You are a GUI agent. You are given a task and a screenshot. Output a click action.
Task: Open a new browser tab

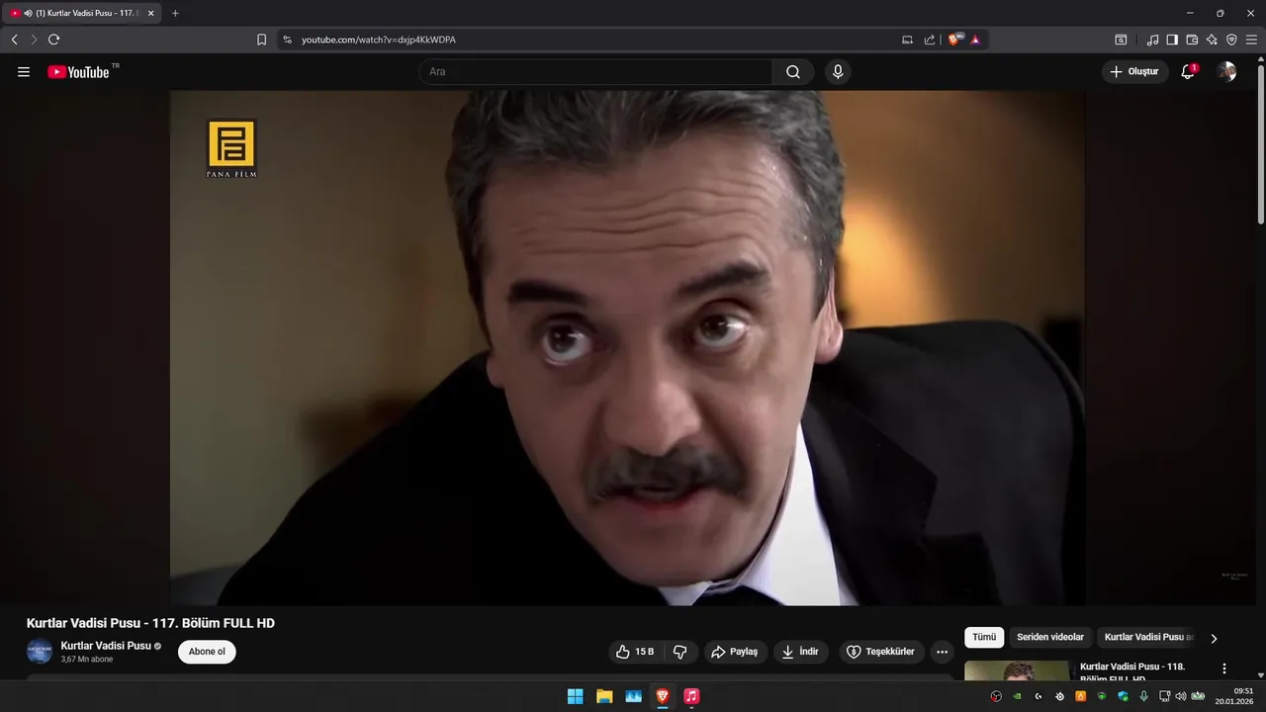tap(175, 13)
